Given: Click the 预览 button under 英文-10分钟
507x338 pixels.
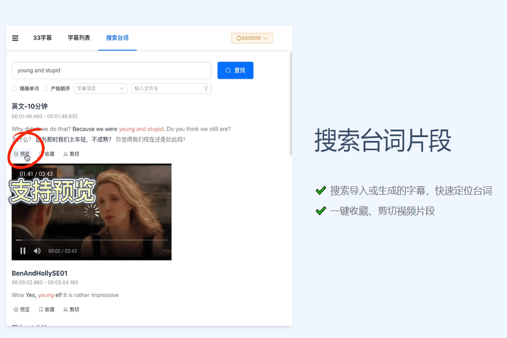Looking at the screenshot, I should pyautogui.click(x=22, y=154).
